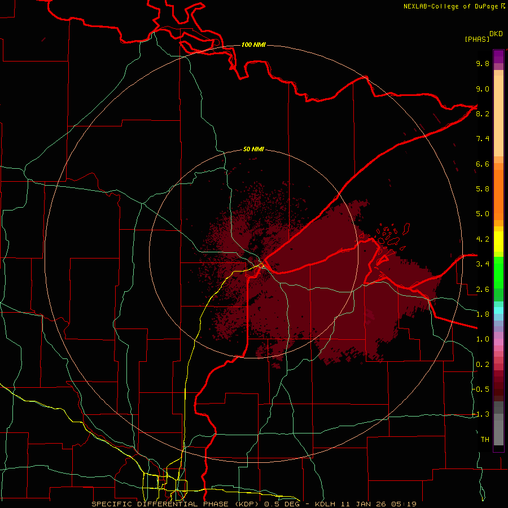
Task: Click the bright green swatch on color bar
Action: click(x=498, y=272)
